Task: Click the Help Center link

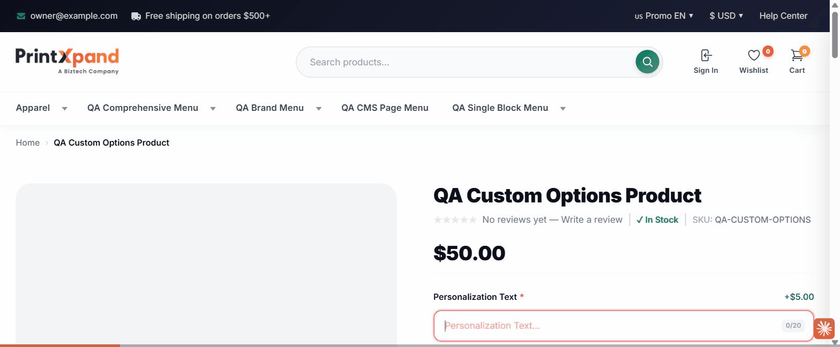Action: coord(783,16)
